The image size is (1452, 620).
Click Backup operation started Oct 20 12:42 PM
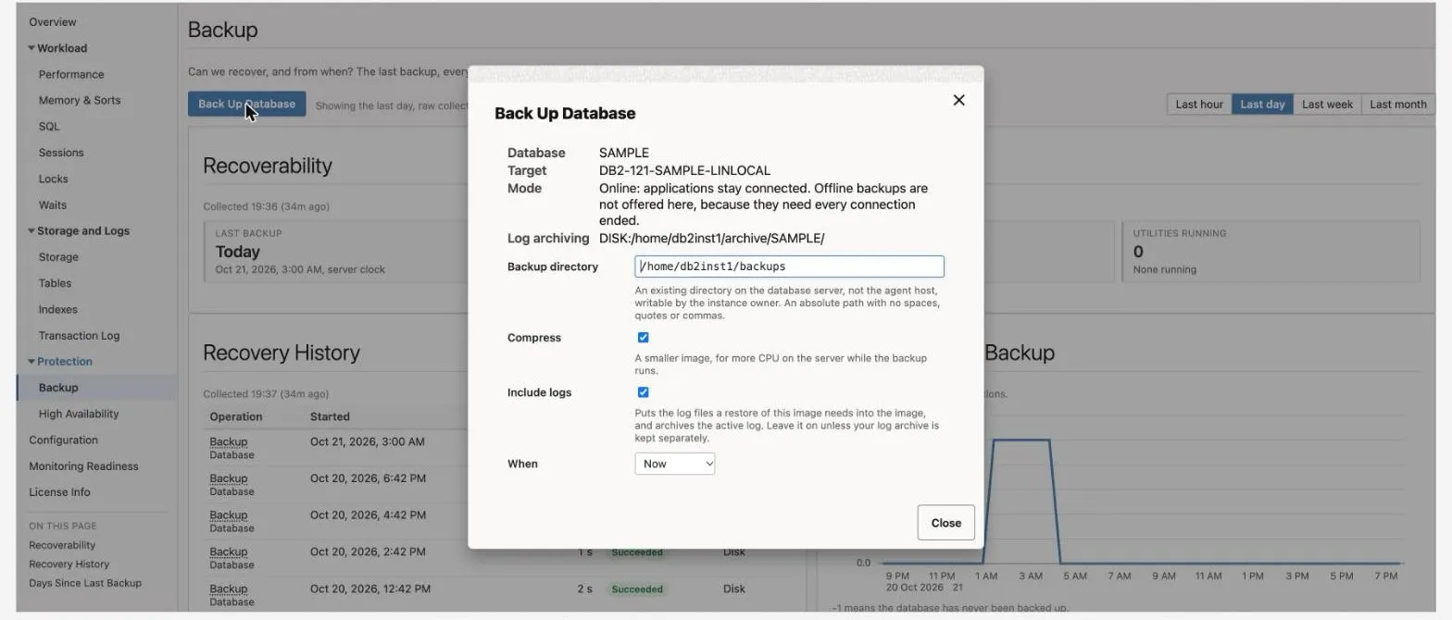click(228, 589)
